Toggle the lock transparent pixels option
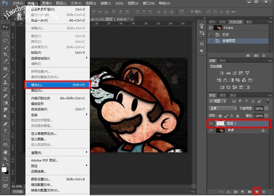The height and width of the screenshot is (196, 274). pos(219,116)
